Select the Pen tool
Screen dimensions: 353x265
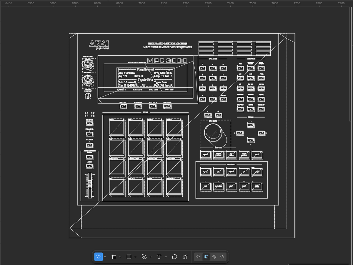144,257
